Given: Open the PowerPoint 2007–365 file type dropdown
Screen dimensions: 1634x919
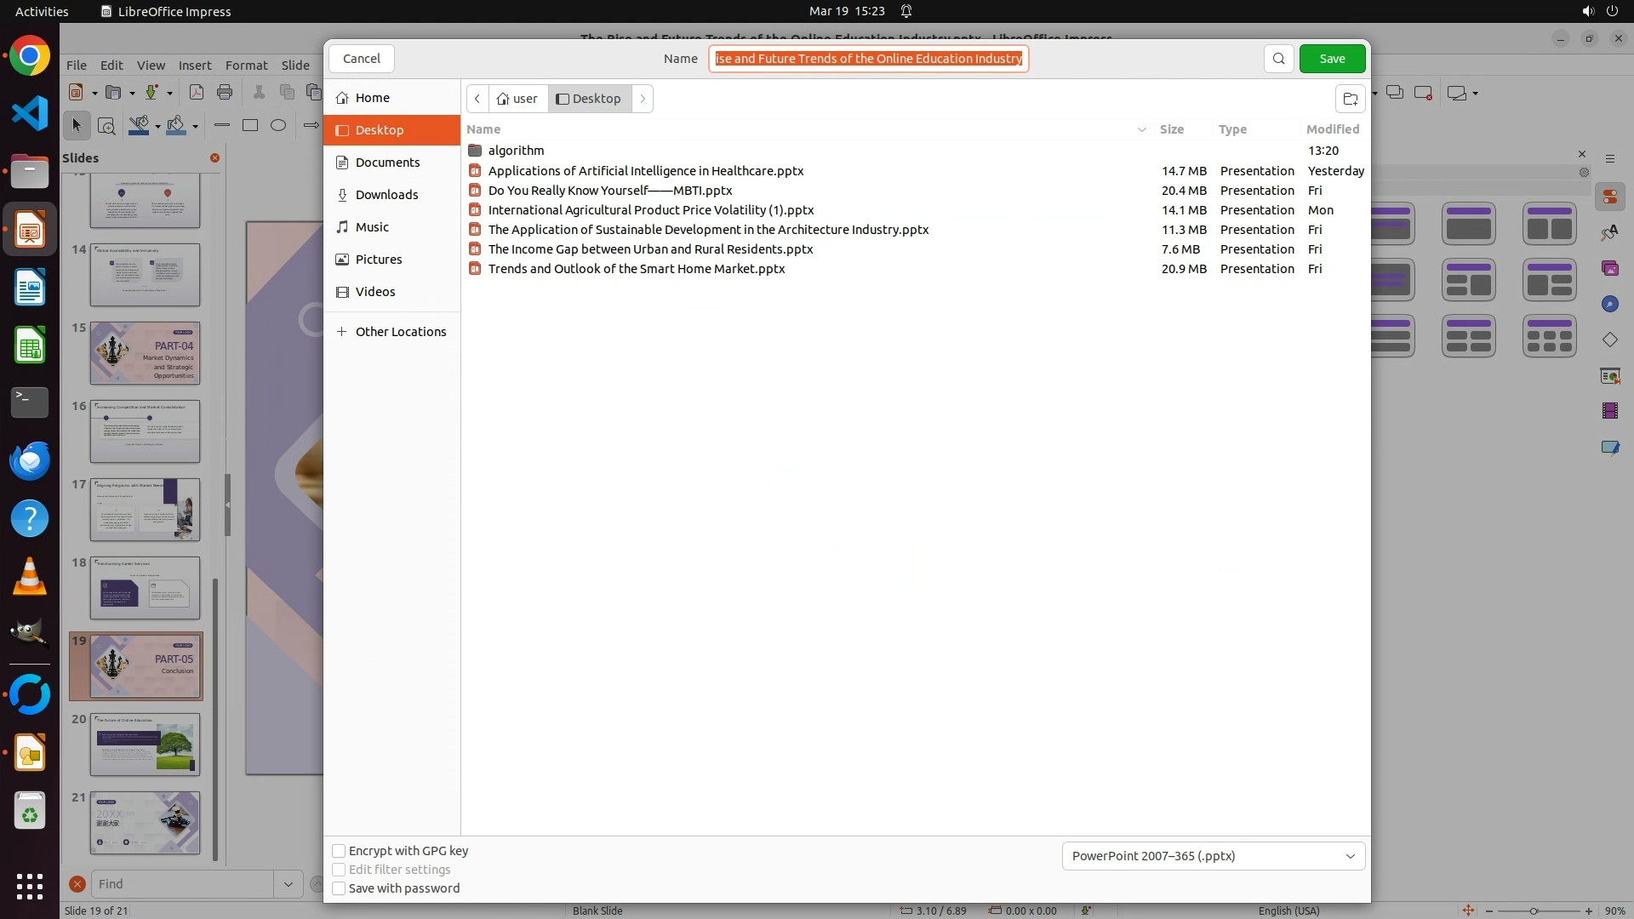Looking at the screenshot, I should 1213,856.
